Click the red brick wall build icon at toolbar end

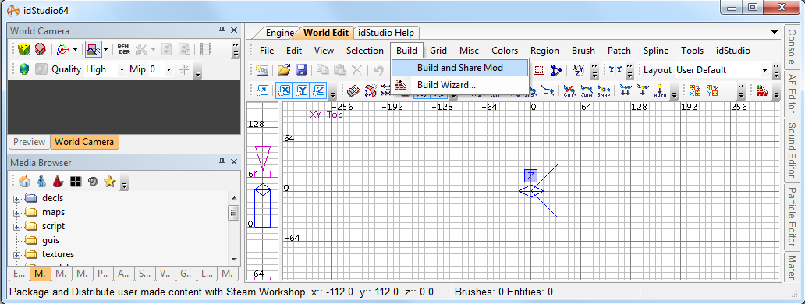(x=761, y=90)
